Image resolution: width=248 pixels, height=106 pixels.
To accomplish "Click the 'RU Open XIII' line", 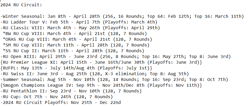I will 115,57.
